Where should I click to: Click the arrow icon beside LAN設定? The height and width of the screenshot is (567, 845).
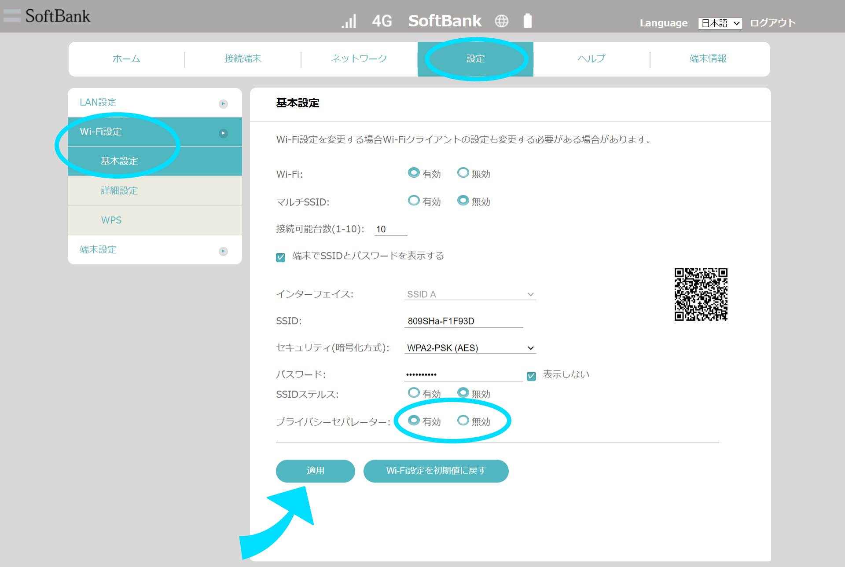click(223, 104)
